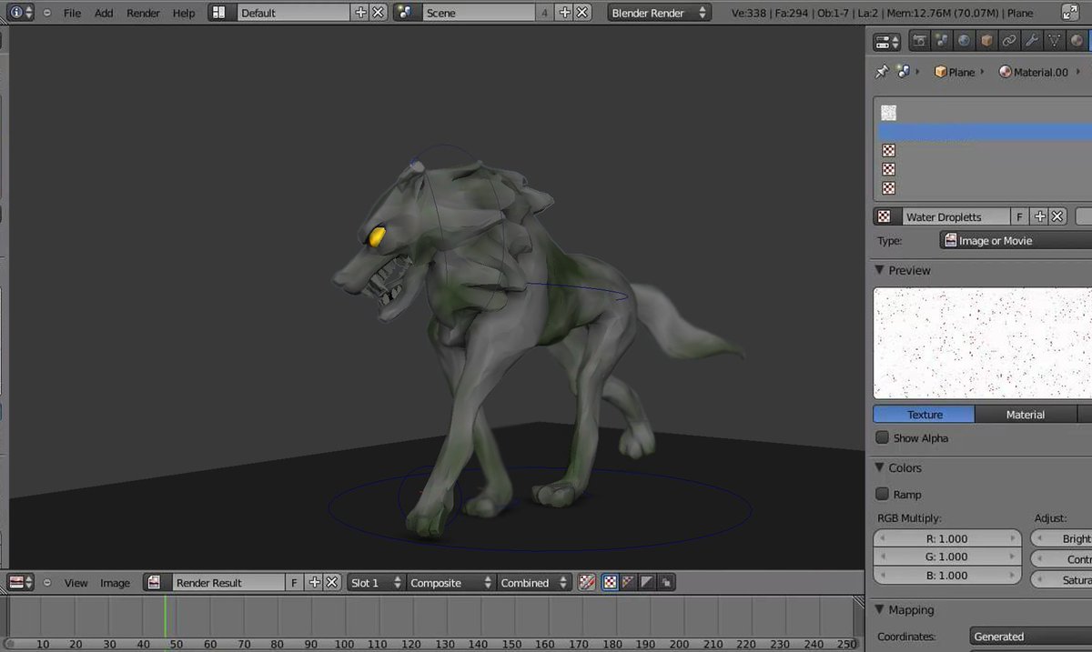Image resolution: width=1092 pixels, height=652 pixels.
Task: Open the image editor View menu
Action: click(76, 583)
